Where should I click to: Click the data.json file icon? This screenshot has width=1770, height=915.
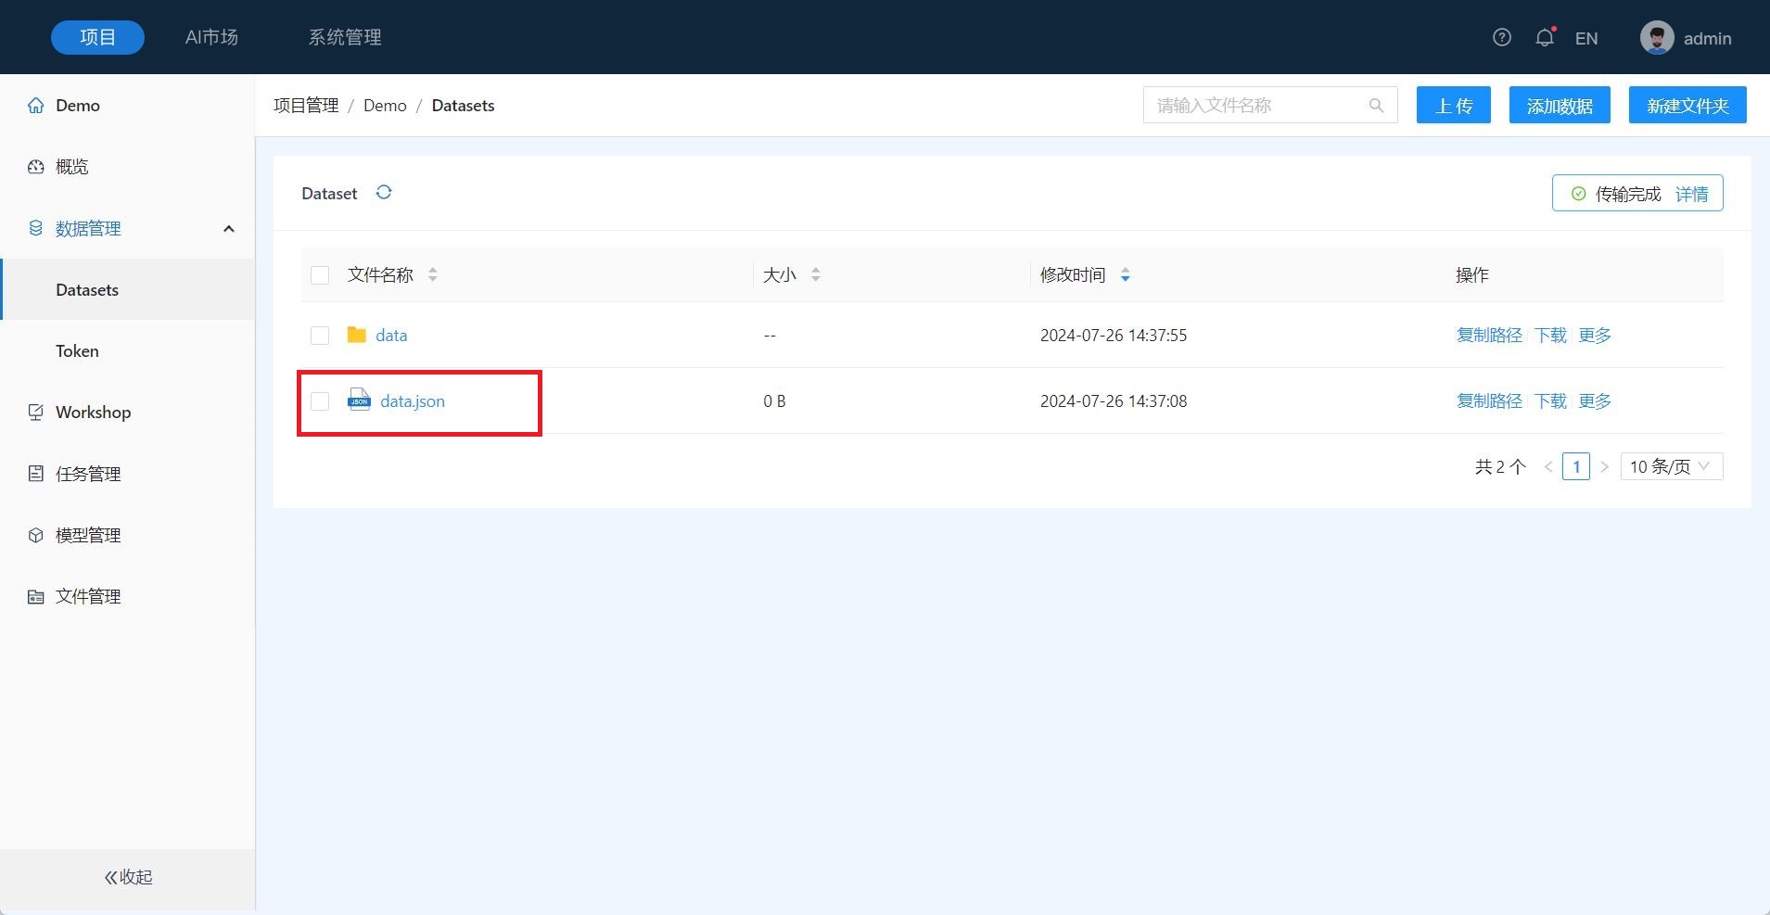359,400
